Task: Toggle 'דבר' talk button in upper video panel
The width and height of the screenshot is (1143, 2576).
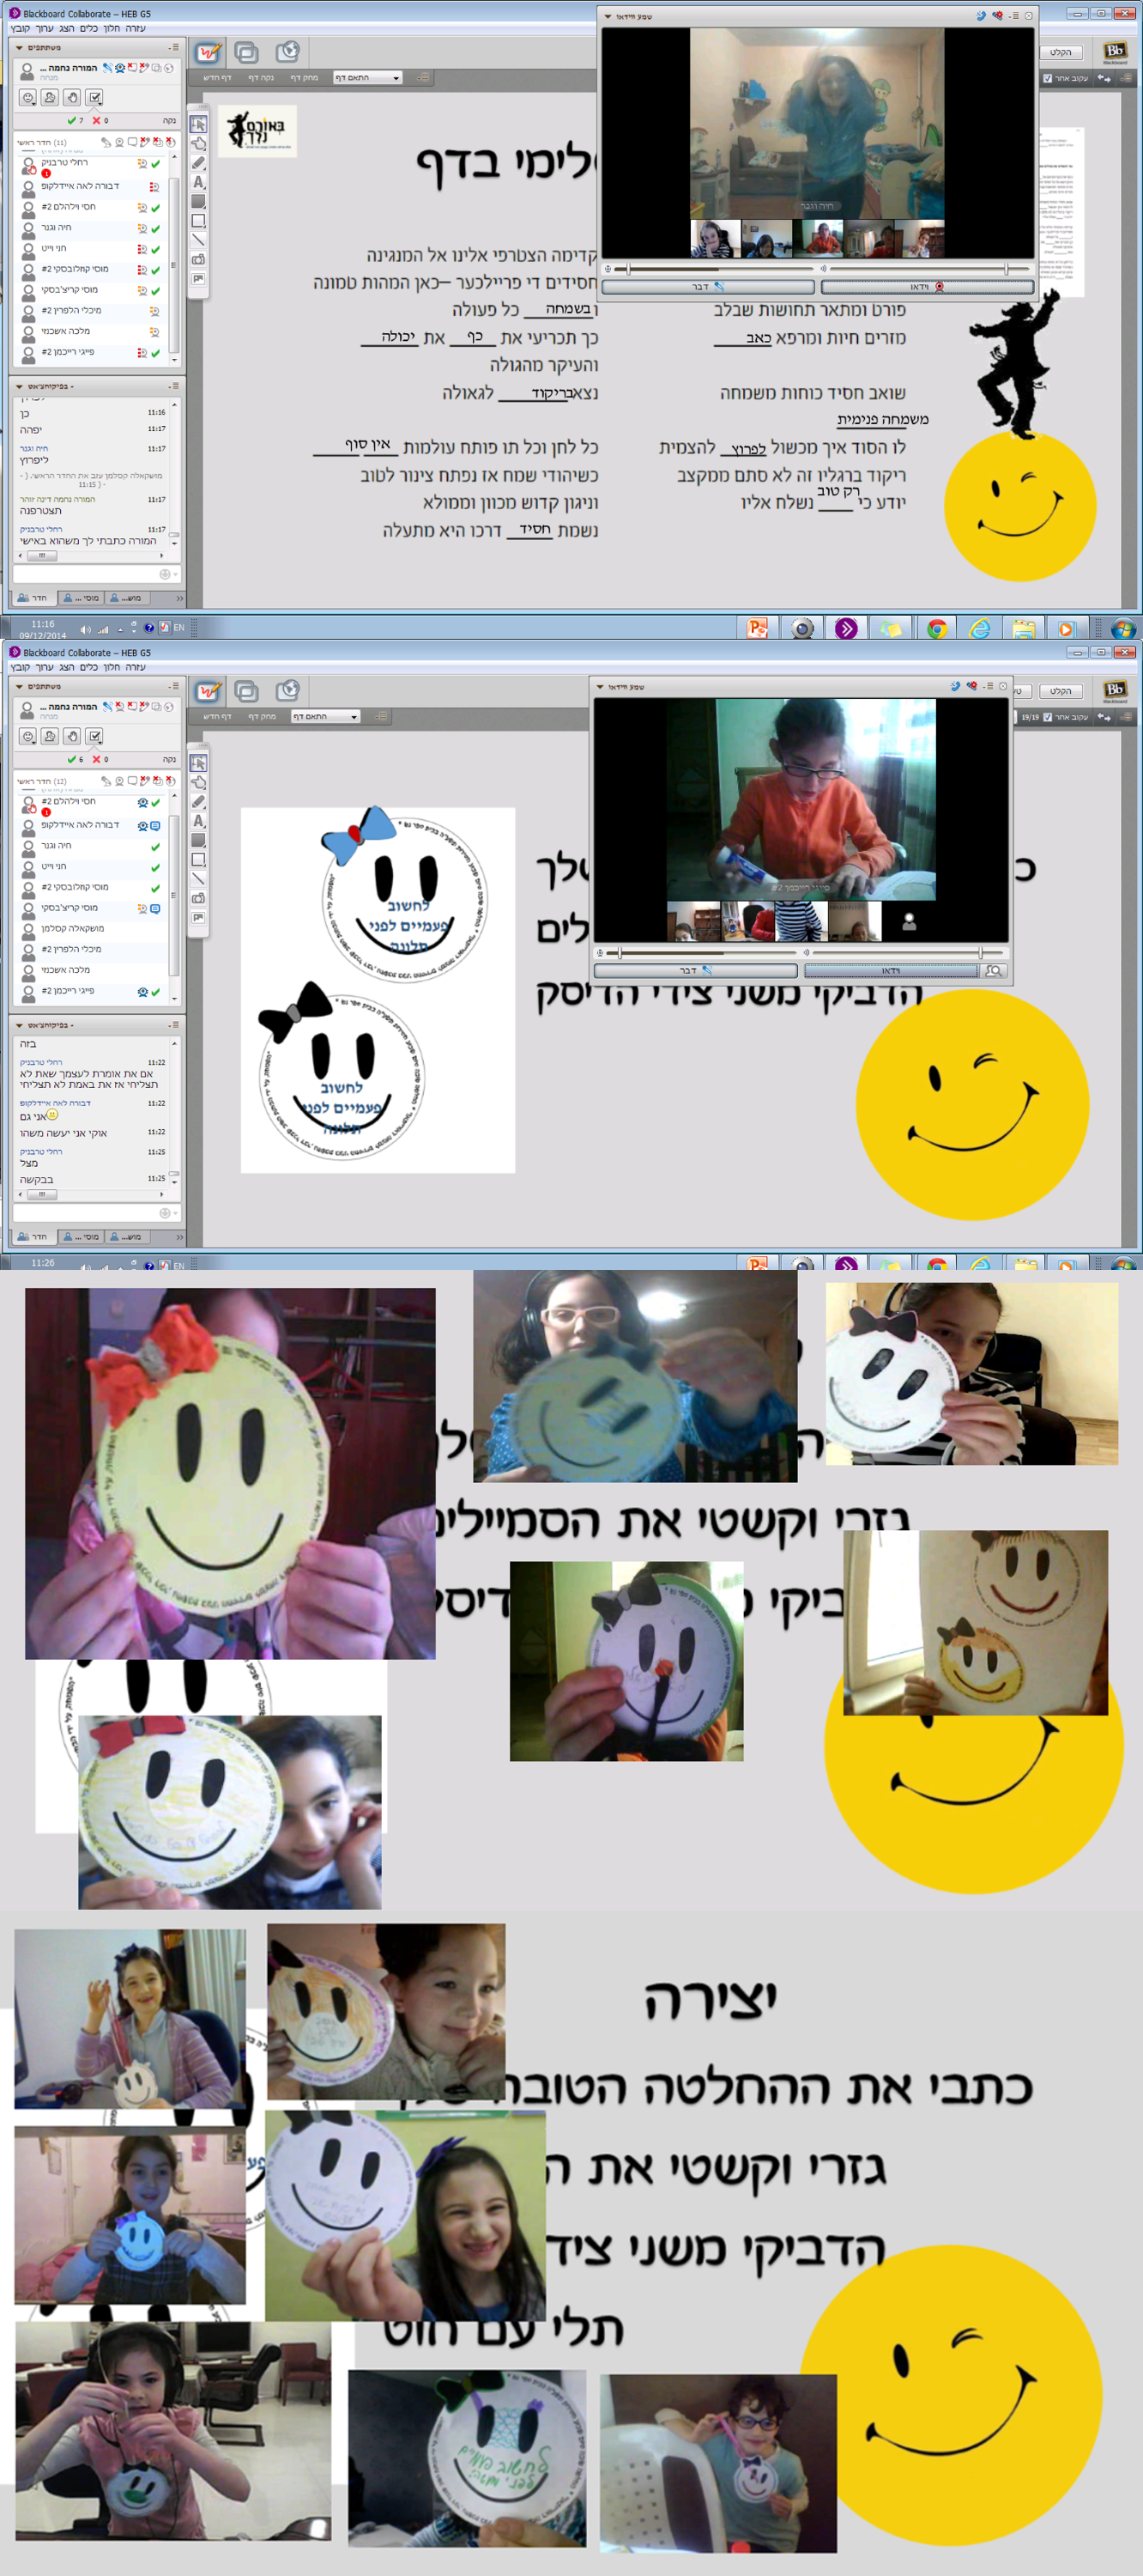Action: (x=709, y=287)
